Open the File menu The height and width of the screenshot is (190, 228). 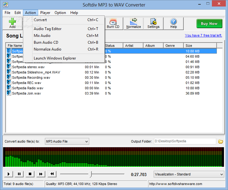(x=7, y=13)
